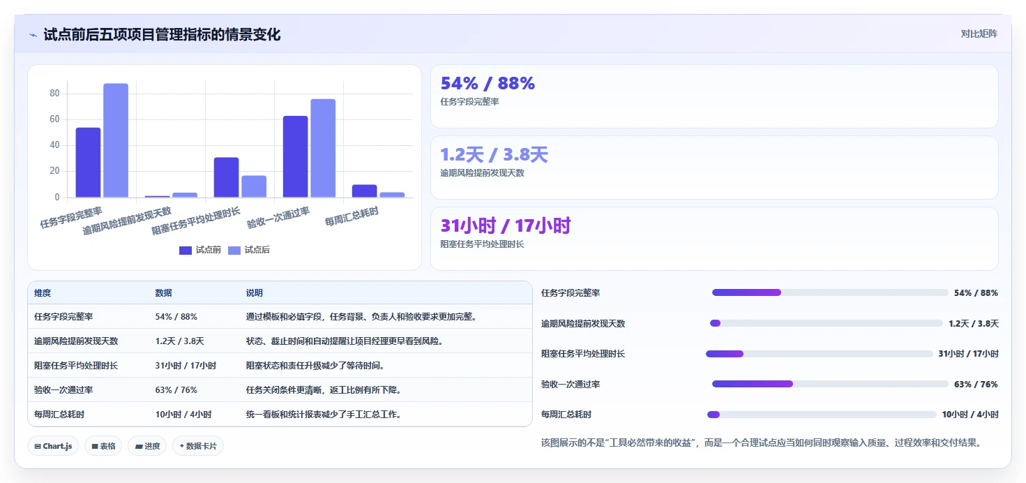
Task: Click the 维度 table column header
Action: tap(43, 293)
